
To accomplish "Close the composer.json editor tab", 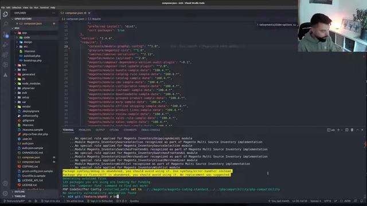I will click(x=89, y=13).
